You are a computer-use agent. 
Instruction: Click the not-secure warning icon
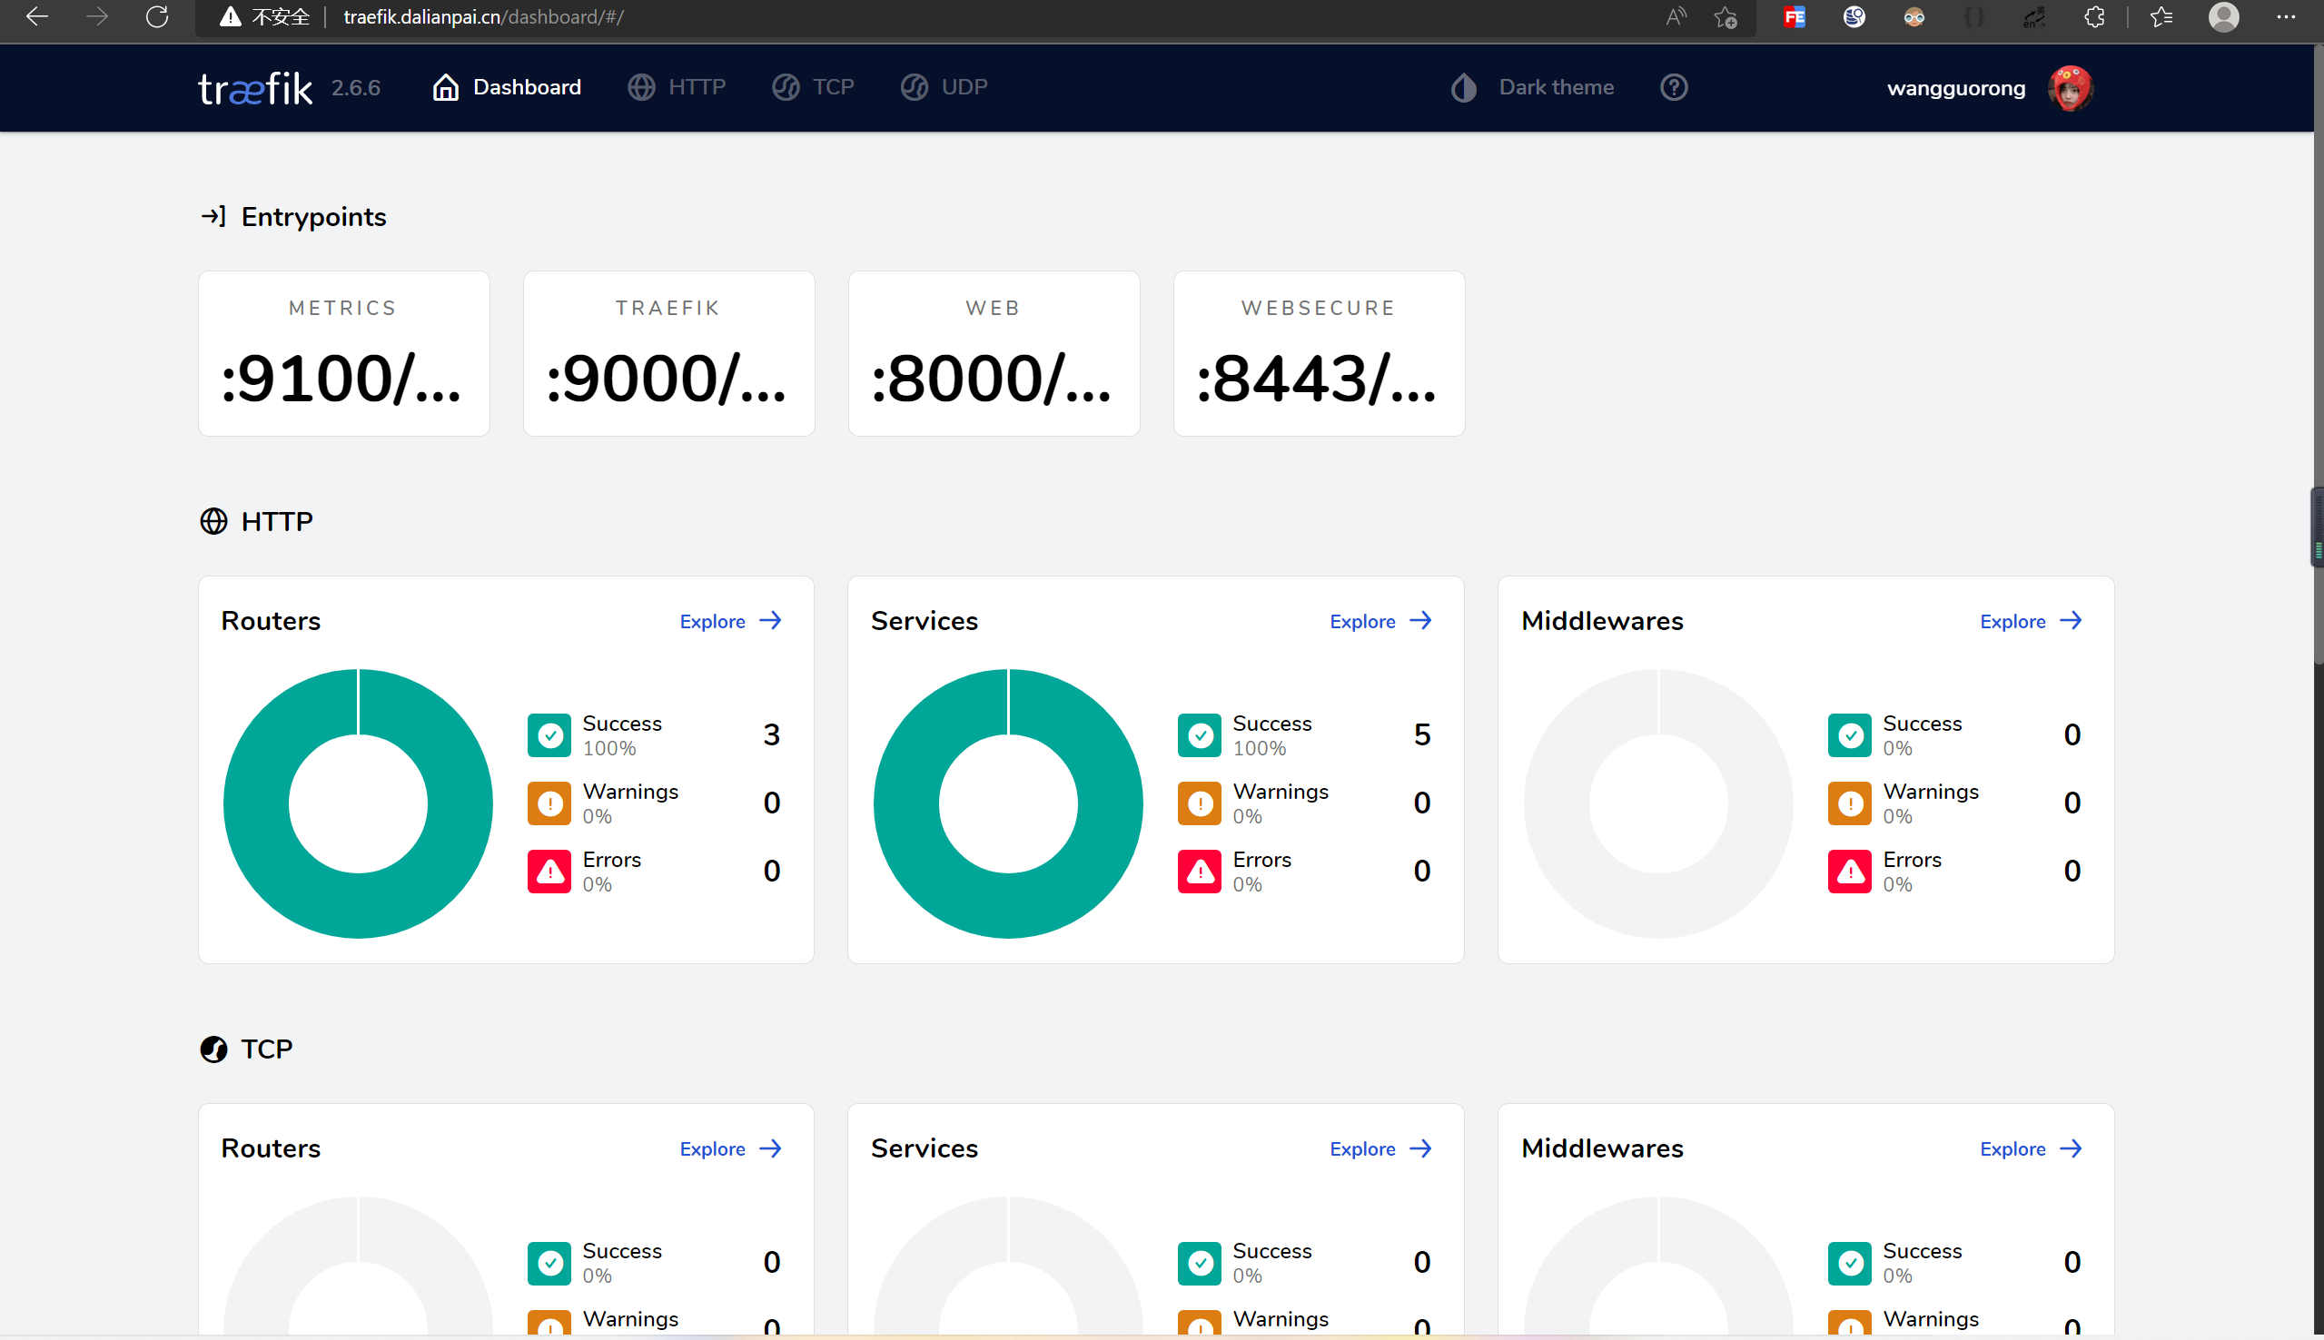pyautogui.click(x=230, y=16)
